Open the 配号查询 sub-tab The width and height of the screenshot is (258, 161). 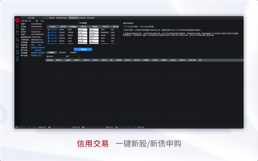[x=62, y=52]
